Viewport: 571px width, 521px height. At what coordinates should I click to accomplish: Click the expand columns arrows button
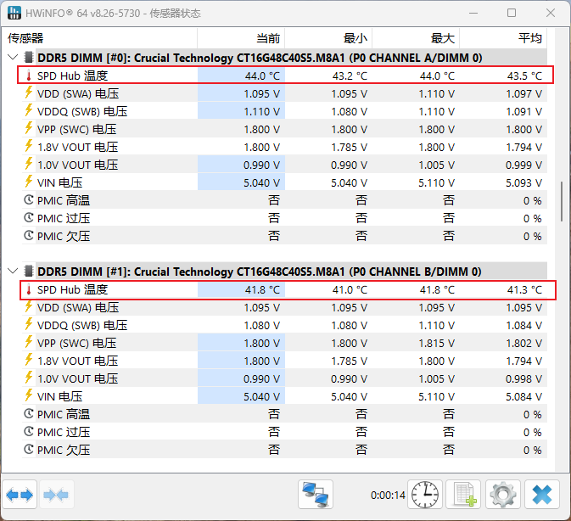tap(20, 494)
